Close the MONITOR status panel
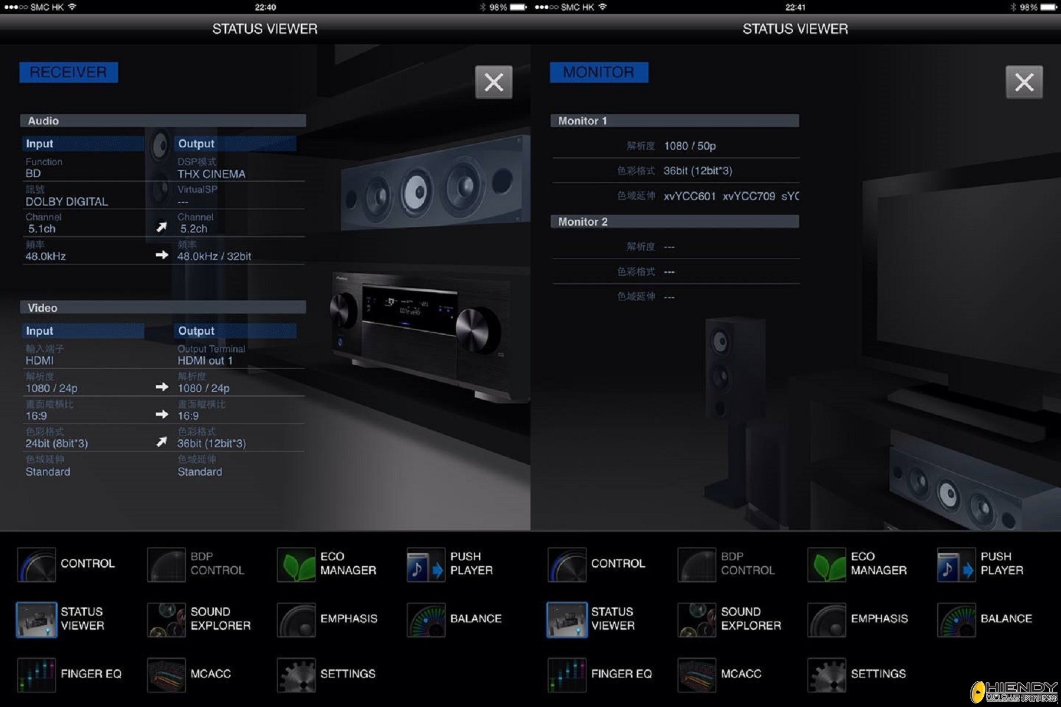Viewport: 1061px width, 707px height. coord(1024,82)
